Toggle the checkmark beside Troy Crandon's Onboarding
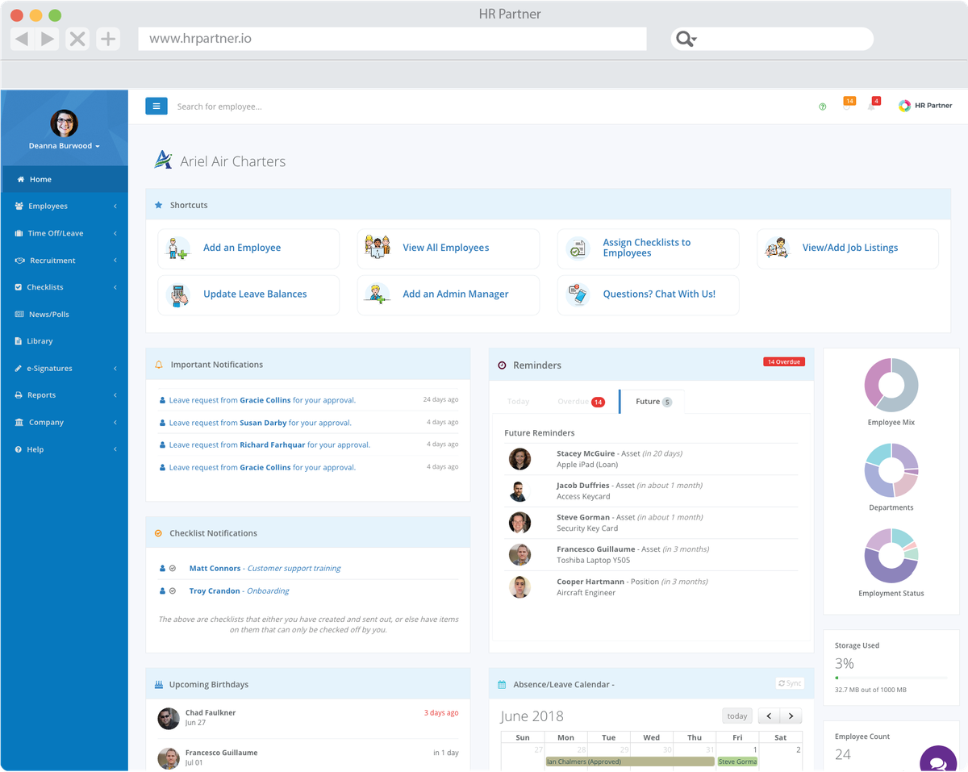The height and width of the screenshot is (772, 968). tap(173, 590)
